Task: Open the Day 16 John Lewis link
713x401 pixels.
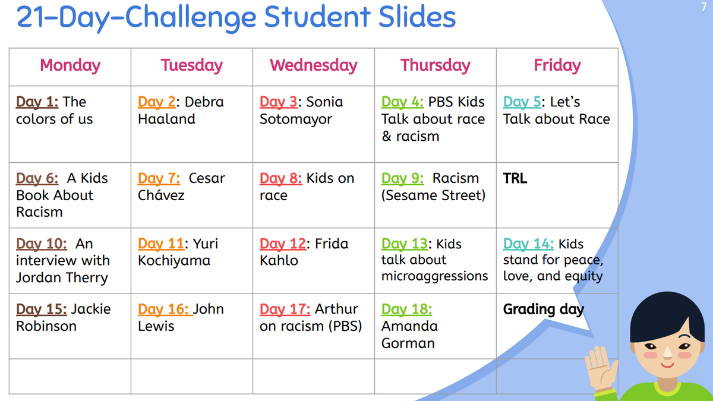Action: click(x=165, y=310)
